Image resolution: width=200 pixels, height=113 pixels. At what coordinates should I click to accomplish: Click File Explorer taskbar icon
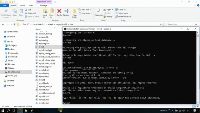26,110
